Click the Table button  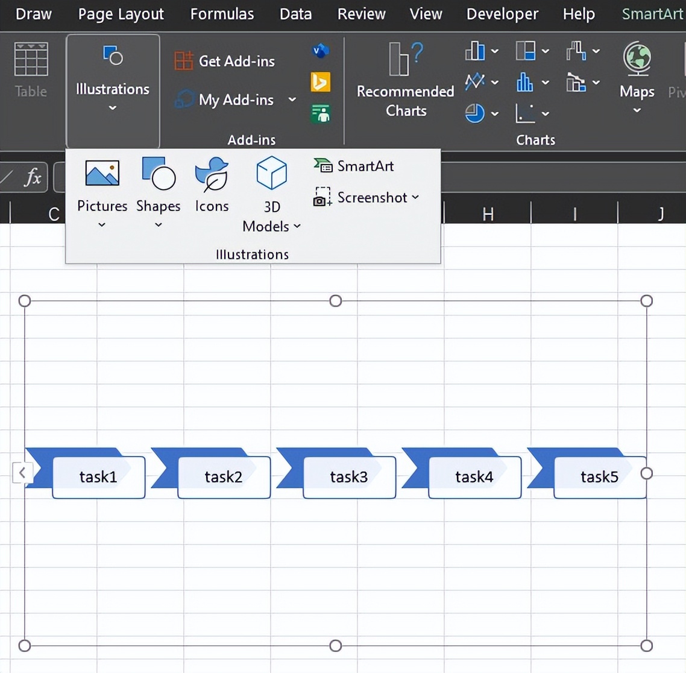click(x=31, y=69)
